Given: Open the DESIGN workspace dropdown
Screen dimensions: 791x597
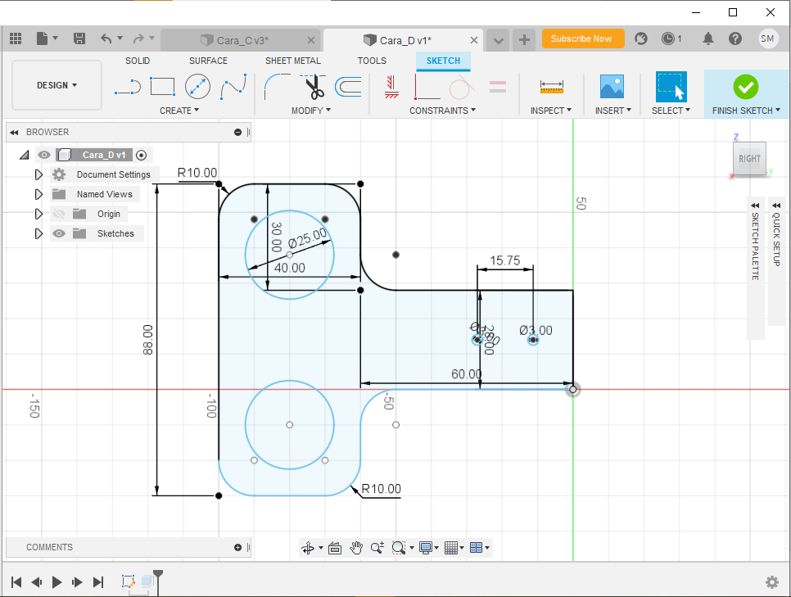Looking at the screenshot, I should click(56, 85).
